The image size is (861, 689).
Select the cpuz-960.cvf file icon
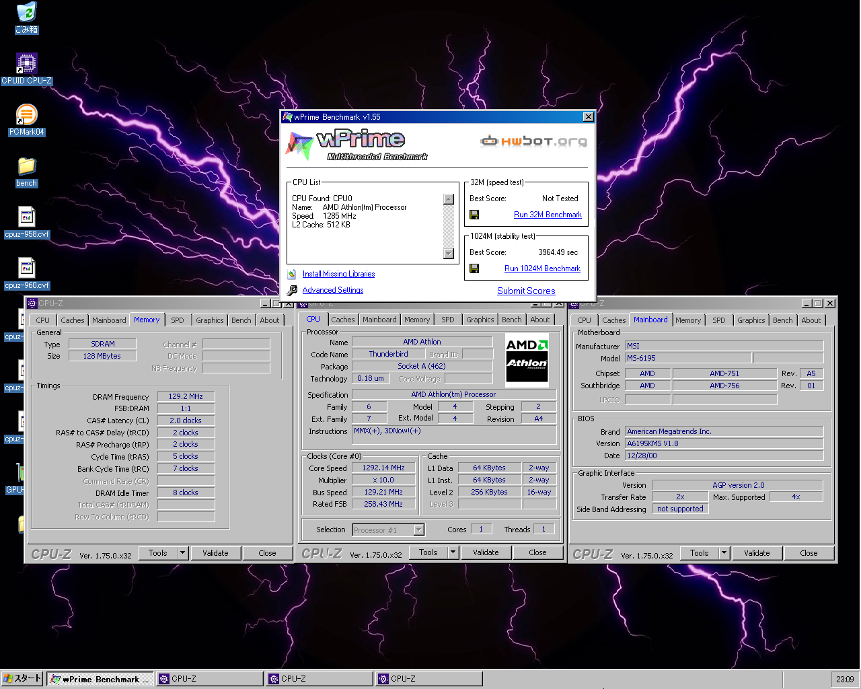point(26,274)
